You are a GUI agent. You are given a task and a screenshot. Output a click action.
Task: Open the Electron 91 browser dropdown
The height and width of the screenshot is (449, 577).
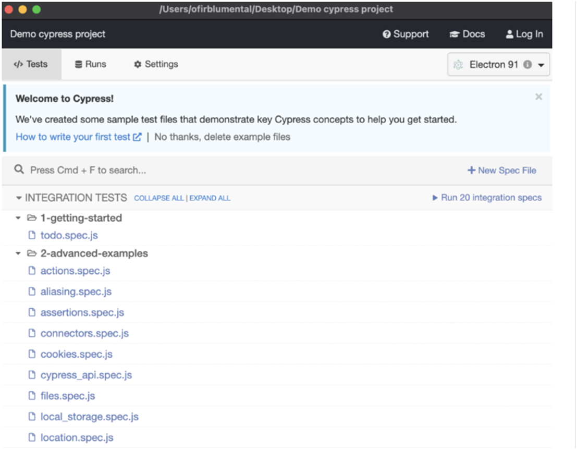[x=498, y=65]
